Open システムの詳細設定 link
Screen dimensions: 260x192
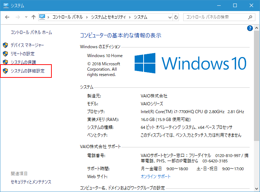[28, 71]
